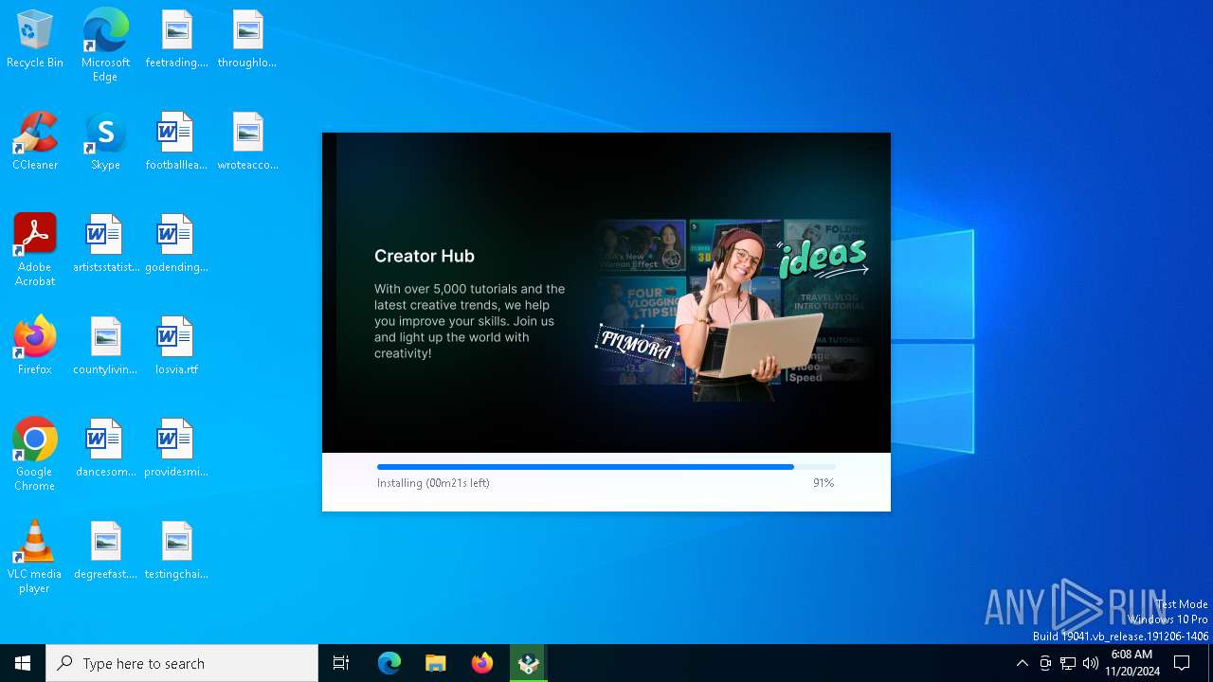Screen dimensions: 1213x682
Task: Open the clock showing 6:08 AM
Action: pyautogui.click(x=1132, y=663)
